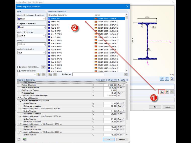The height and width of the screenshot is (143, 191).
Task: Click filter settings icon beside Y compris non valides
Action: (43, 67)
